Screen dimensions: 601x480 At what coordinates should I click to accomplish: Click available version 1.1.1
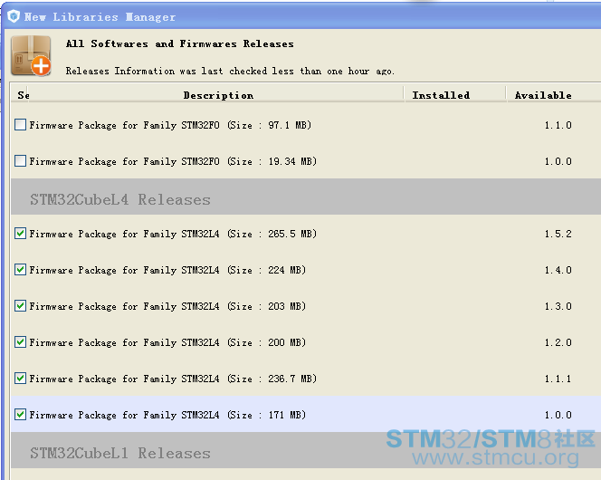point(558,379)
